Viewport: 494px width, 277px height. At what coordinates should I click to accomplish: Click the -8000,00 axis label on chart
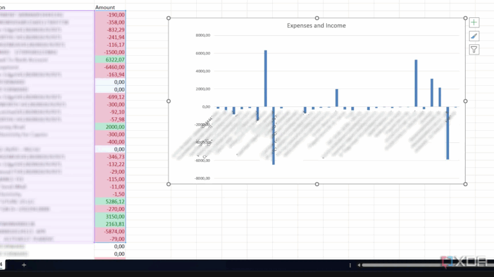(x=202, y=178)
